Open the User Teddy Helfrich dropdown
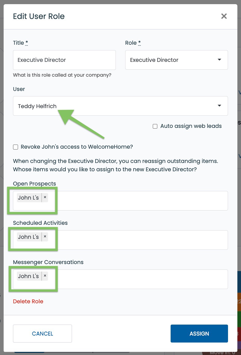The height and width of the screenshot is (355, 241). pos(120,106)
